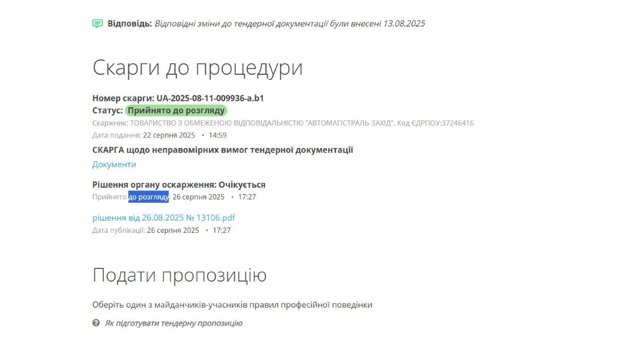Click the 14:59 submission time
This screenshot has width=636, height=358.
[x=218, y=135]
